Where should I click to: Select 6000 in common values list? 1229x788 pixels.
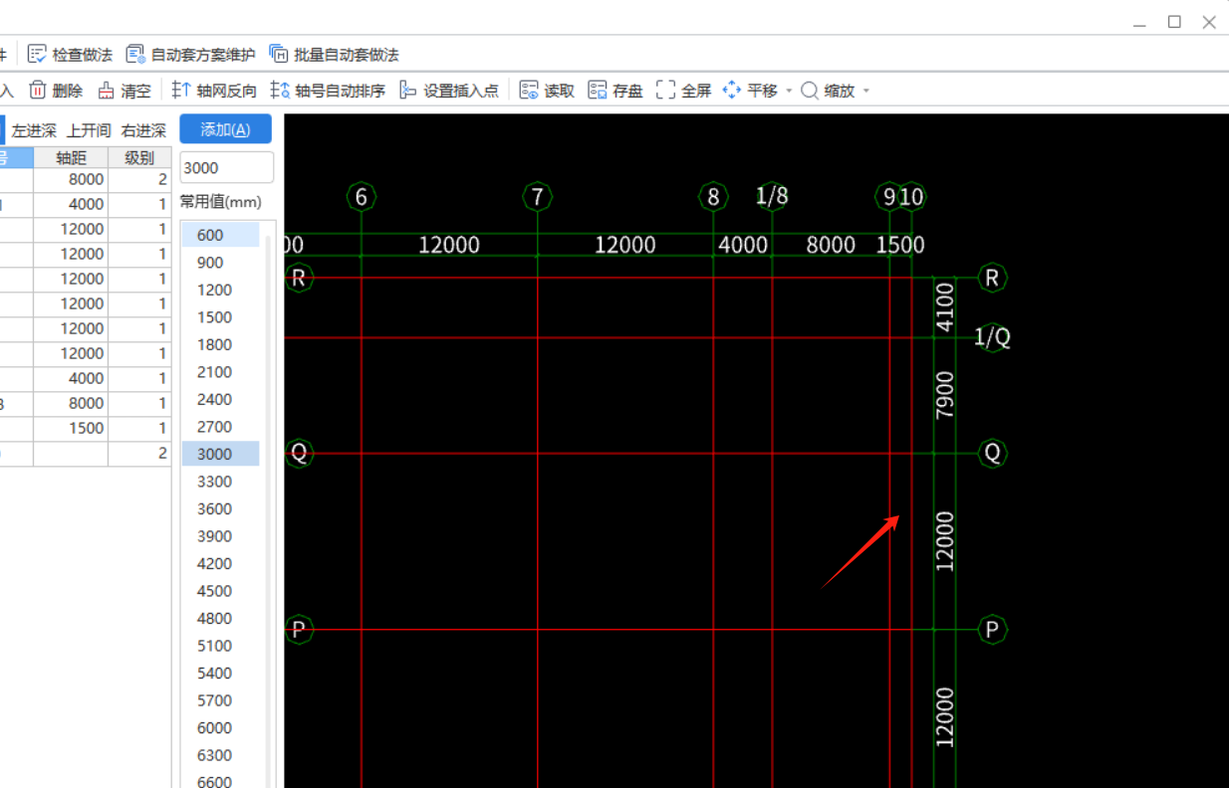[x=221, y=727]
